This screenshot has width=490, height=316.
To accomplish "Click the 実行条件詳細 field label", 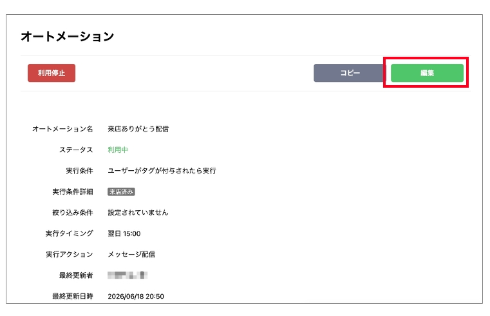I will click(x=73, y=192).
